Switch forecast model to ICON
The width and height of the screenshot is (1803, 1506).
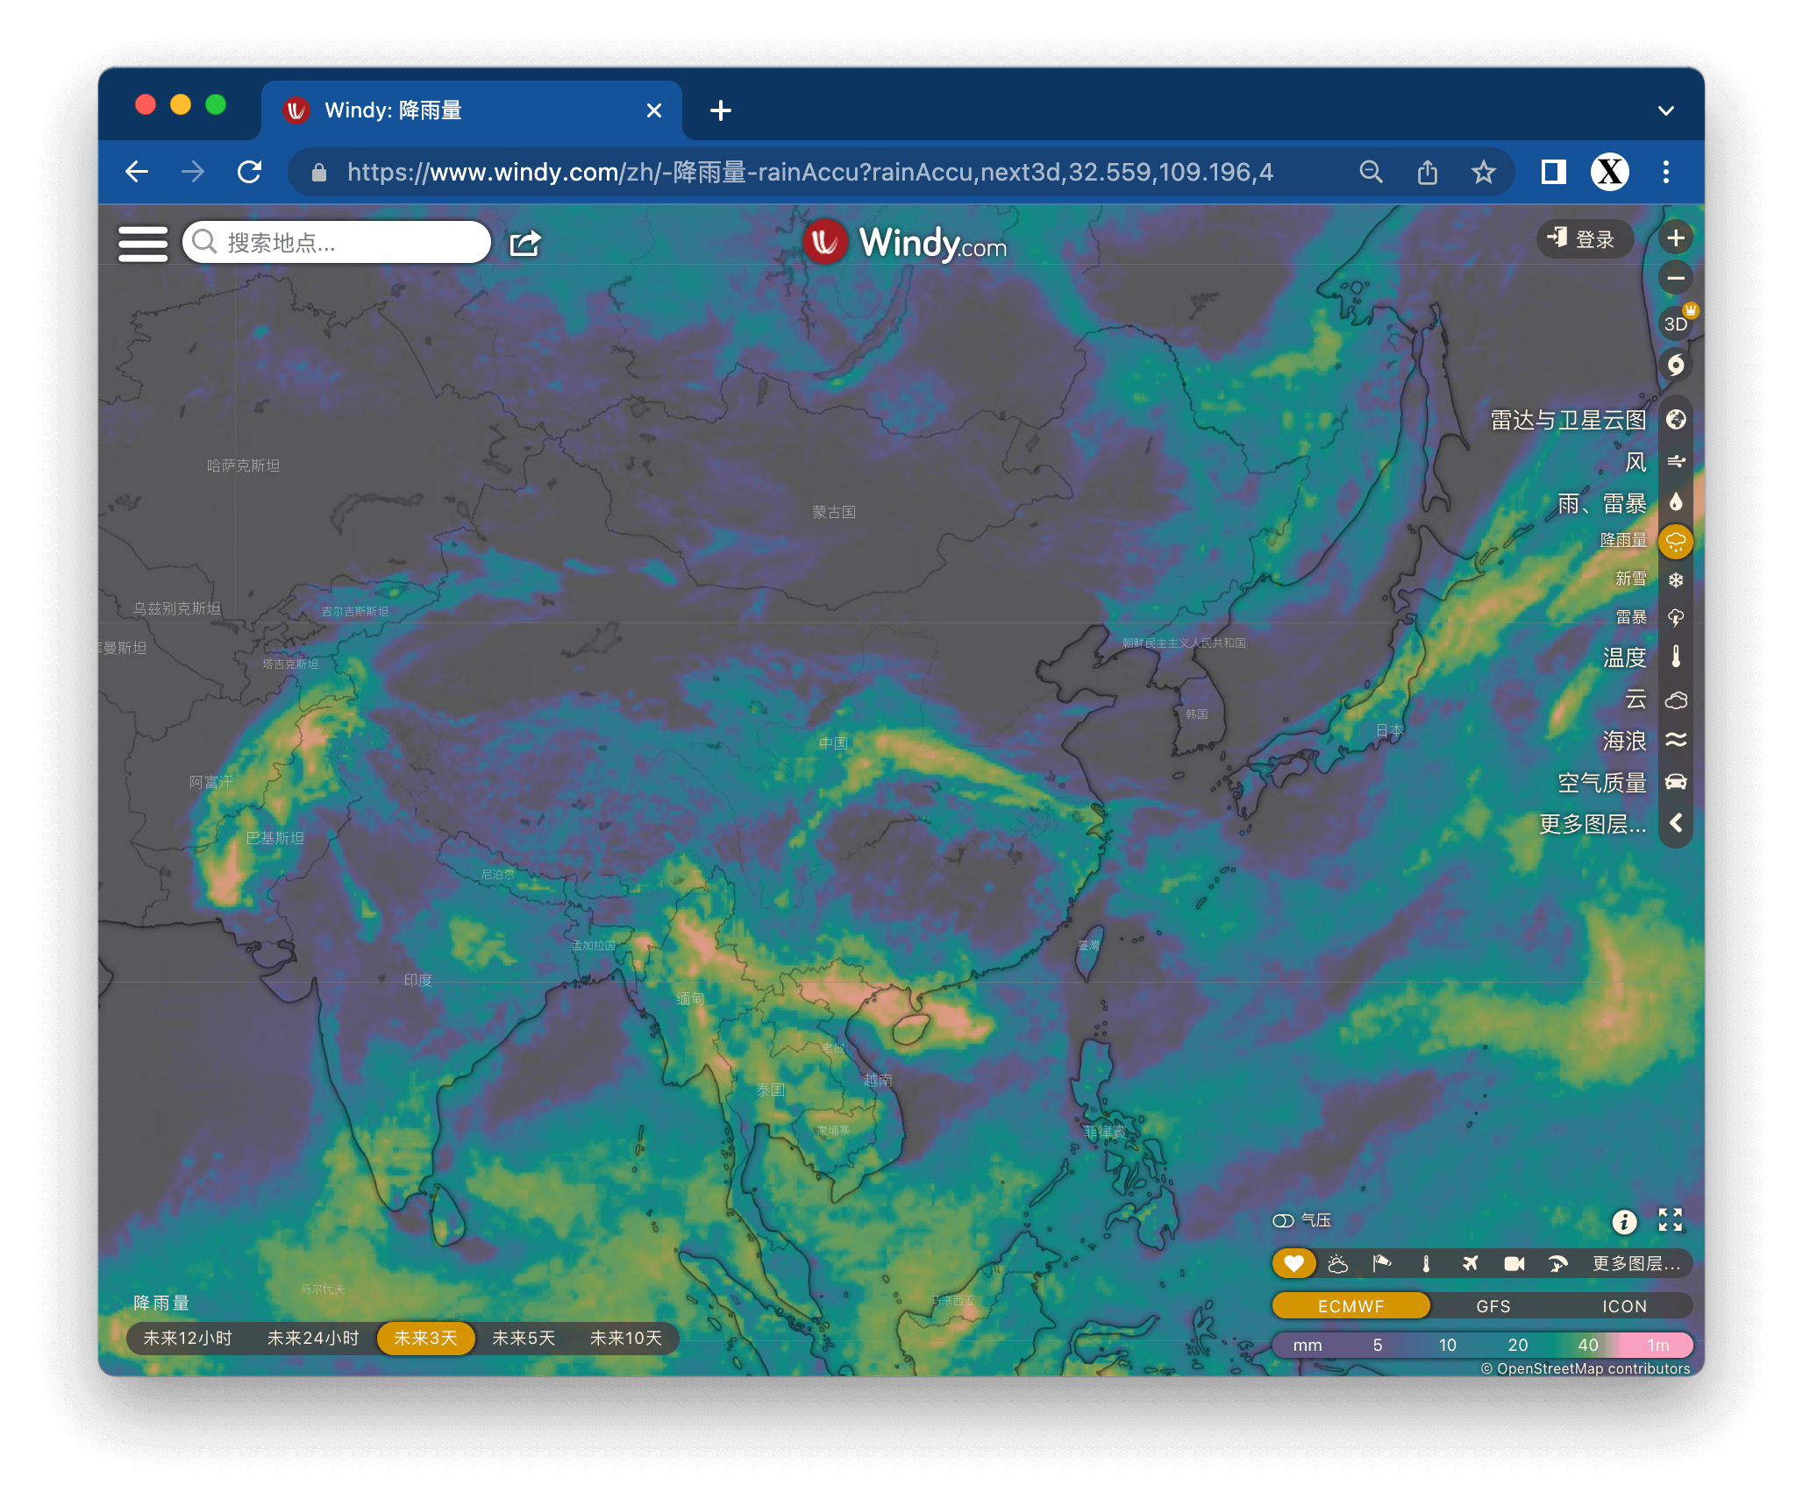(1624, 1306)
